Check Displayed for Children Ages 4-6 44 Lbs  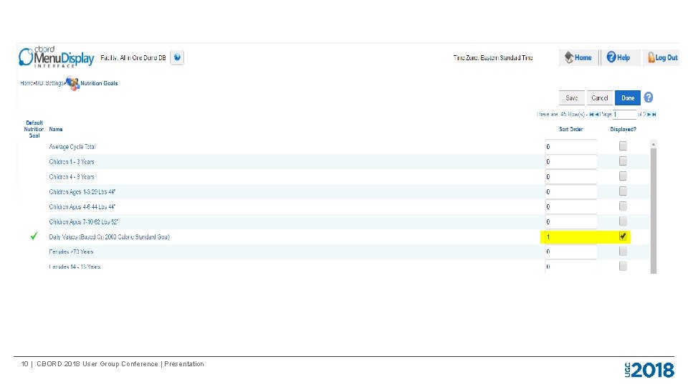point(623,206)
